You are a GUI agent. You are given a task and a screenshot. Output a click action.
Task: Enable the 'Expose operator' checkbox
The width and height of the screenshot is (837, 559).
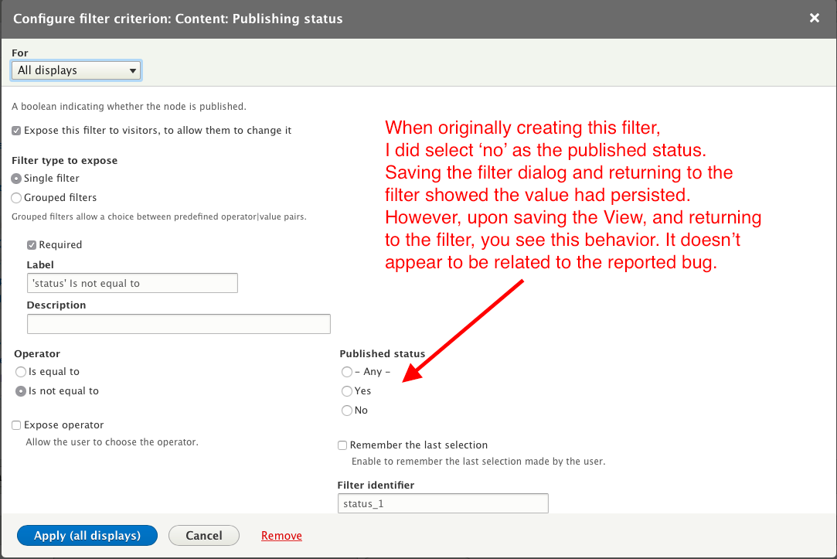[x=16, y=425]
